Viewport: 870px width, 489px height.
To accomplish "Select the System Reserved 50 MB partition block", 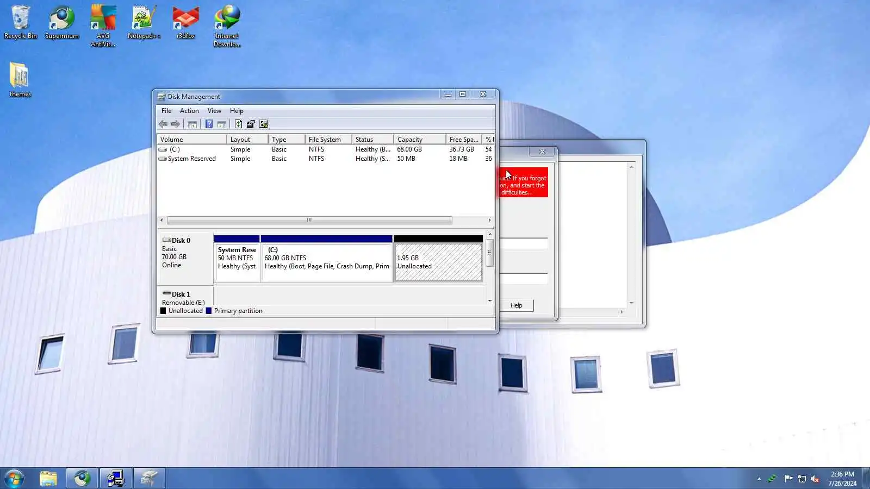I will tap(237, 259).
